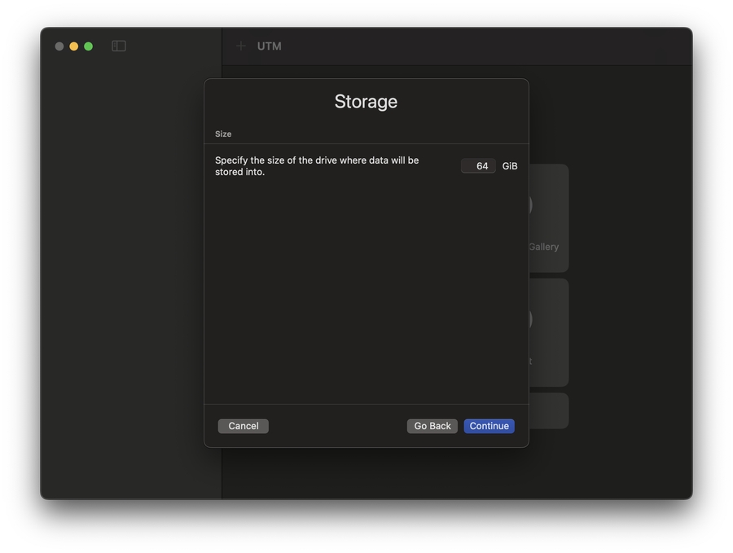Cancel the virtual machine setup dialog
733x553 pixels.
coord(243,426)
